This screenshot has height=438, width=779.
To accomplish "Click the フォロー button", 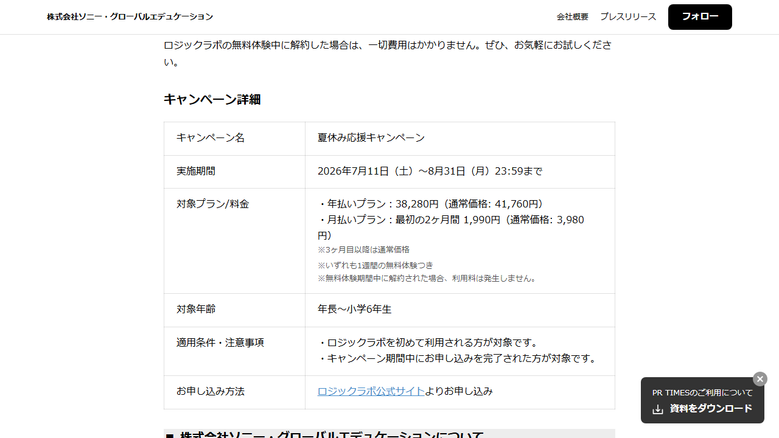I will [x=700, y=17].
